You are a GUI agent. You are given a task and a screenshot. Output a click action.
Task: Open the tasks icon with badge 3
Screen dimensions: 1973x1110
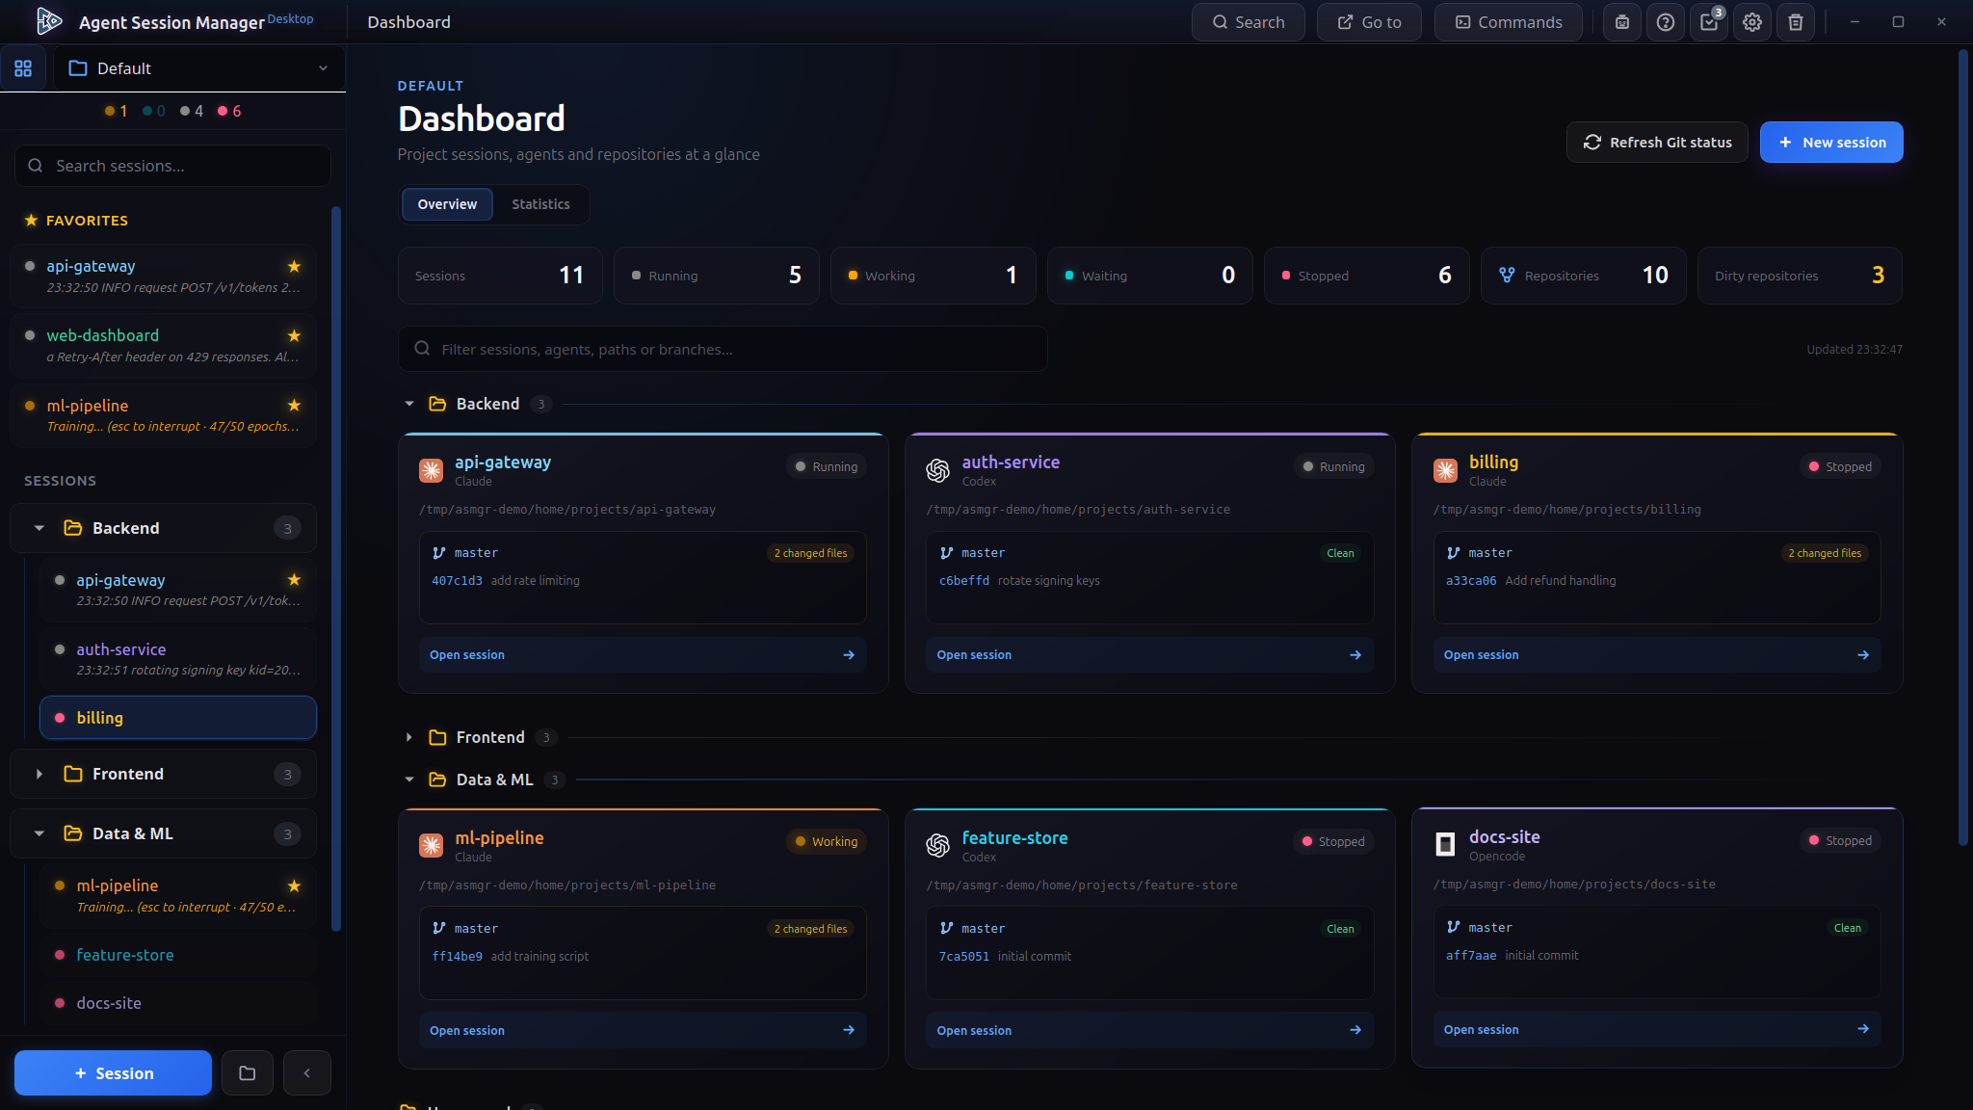coord(1709,22)
